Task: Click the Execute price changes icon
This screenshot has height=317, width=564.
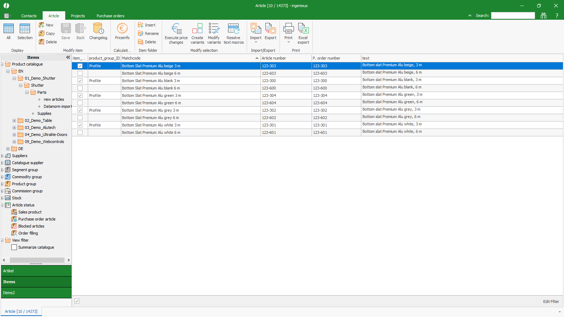Action: tap(176, 29)
